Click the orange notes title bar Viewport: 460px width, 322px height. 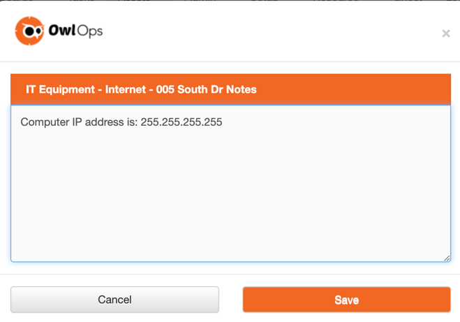pos(349,89)
